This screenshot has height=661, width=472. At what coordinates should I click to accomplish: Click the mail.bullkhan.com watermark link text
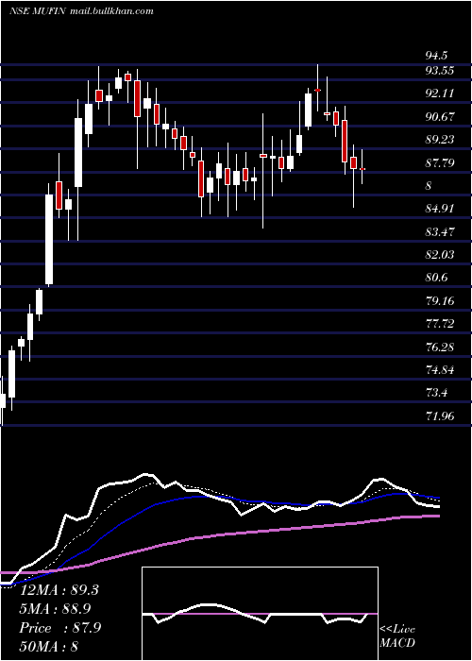[110, 11]
